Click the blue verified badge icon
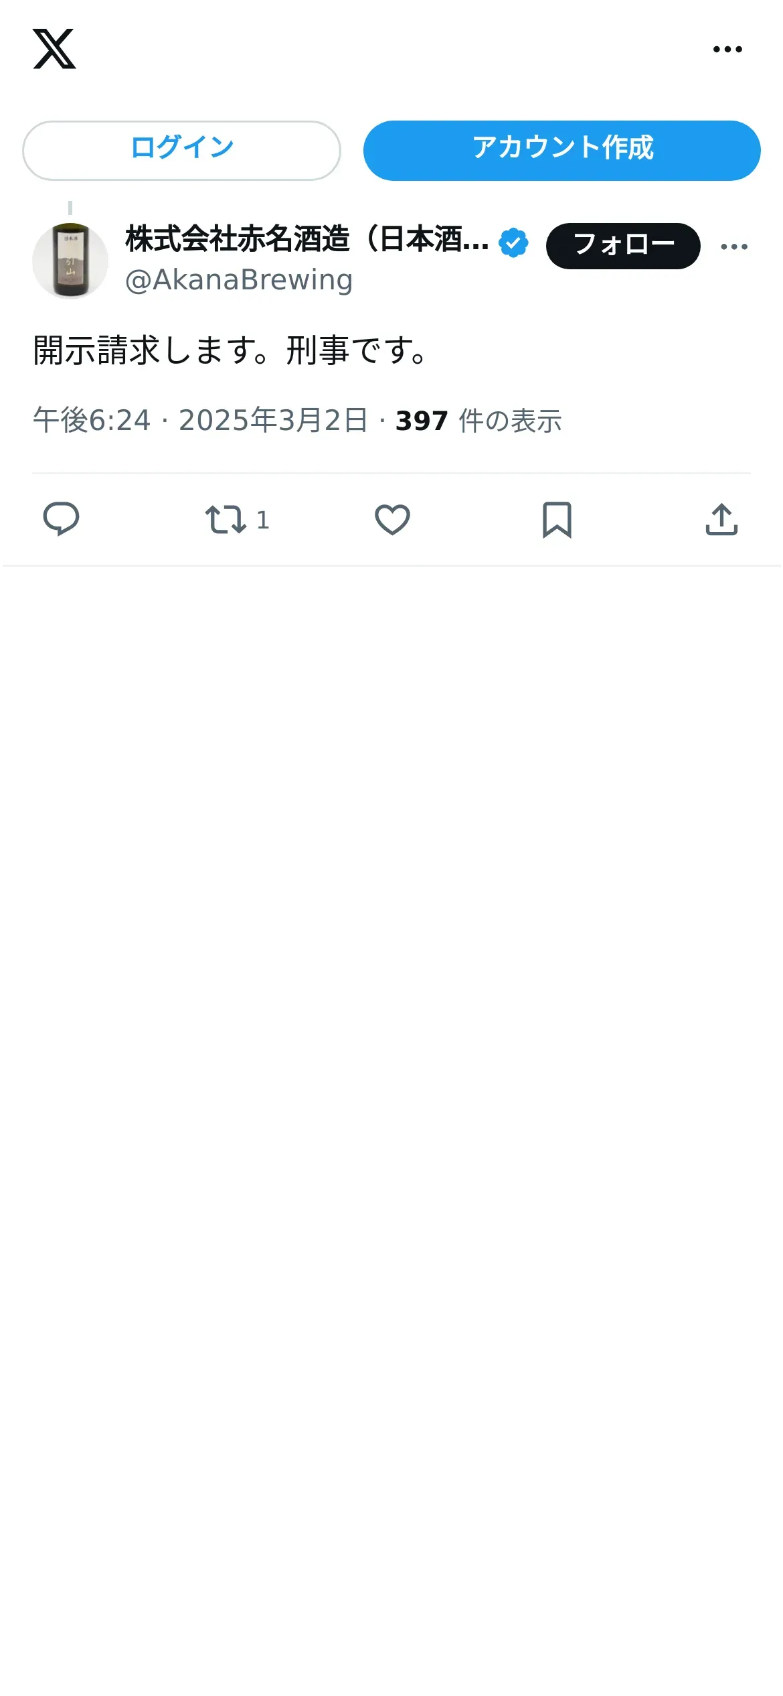783x1696 pixels. click(513, 242)
